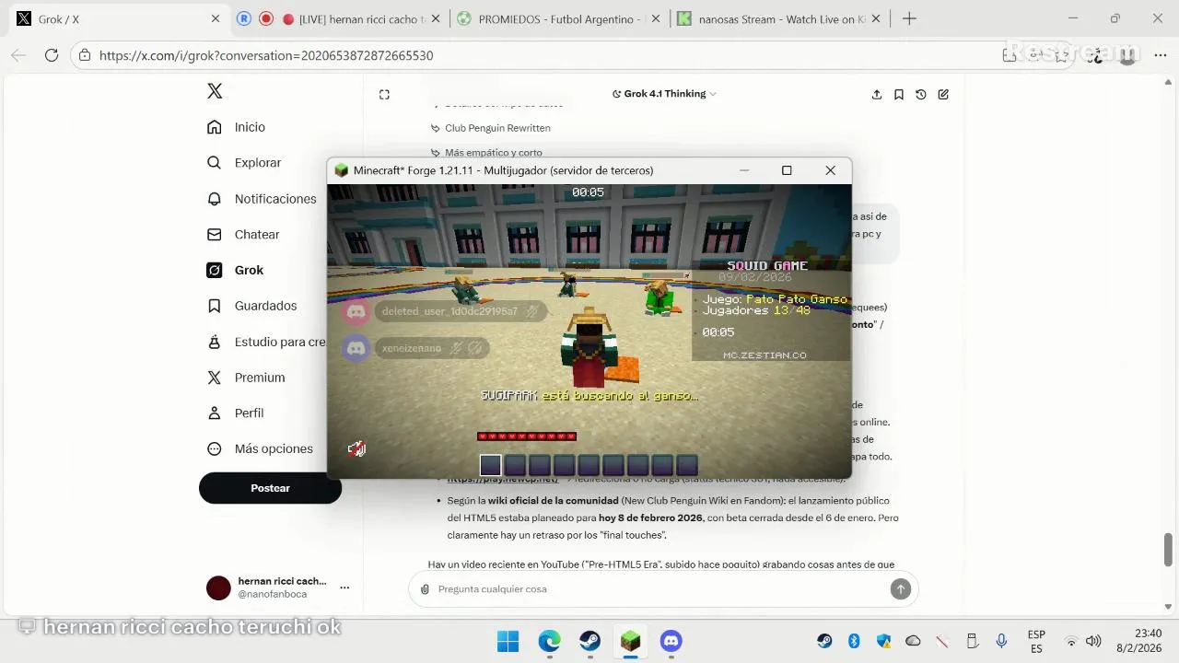1179x663 pixels.
Task: Open Steam from the taskbar
Action: coord(589,641)
